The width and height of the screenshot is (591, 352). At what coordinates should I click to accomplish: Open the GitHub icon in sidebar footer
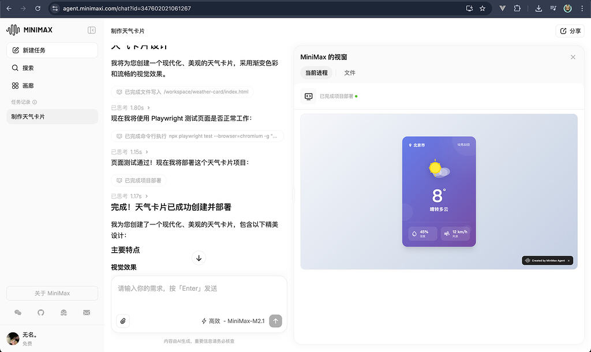click(x=41, y=312)
